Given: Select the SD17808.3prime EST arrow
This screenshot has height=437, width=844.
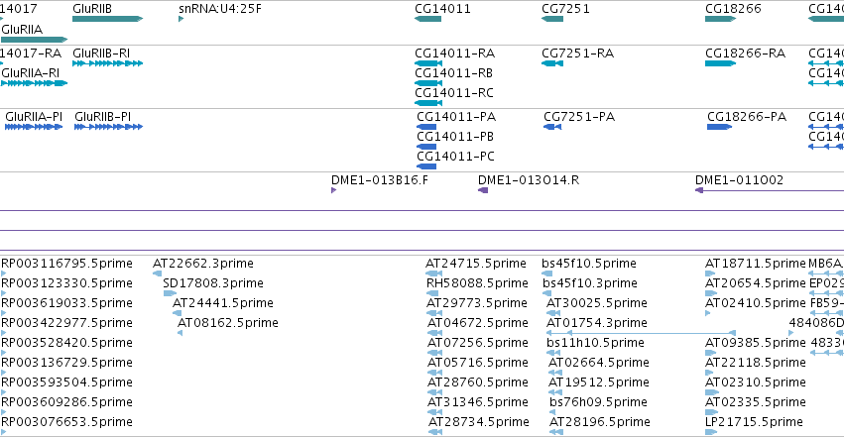Looking at the screenshot, I should [170, 293].
